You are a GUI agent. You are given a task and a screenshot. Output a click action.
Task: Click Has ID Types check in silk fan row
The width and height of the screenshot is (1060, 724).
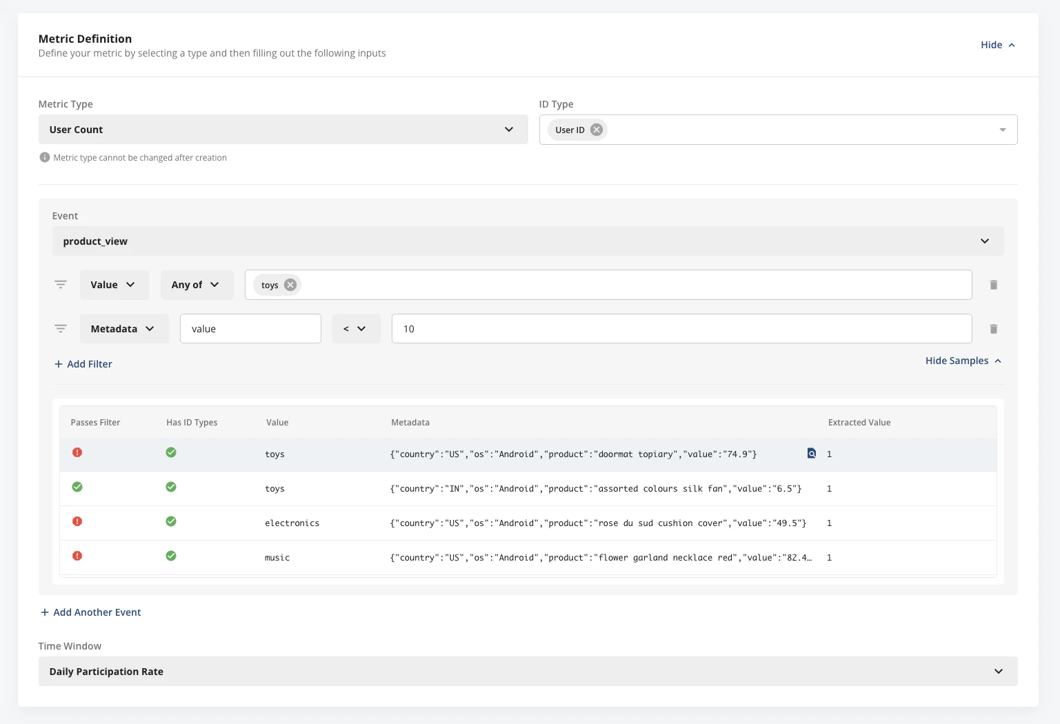pos(171,487)
